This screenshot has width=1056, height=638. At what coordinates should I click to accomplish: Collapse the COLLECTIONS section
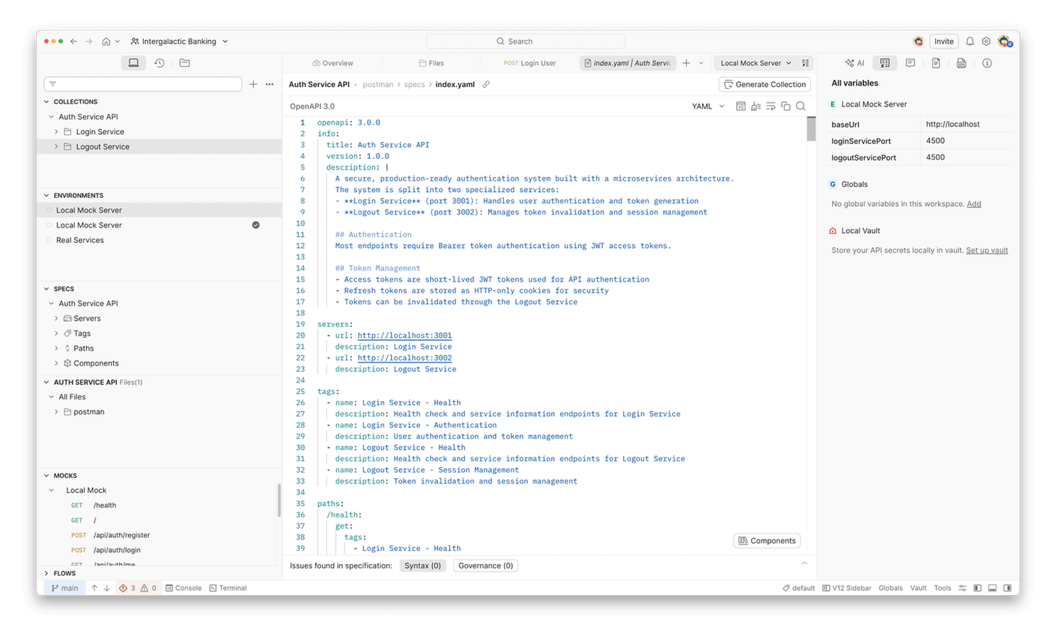(x=47, y=101)
